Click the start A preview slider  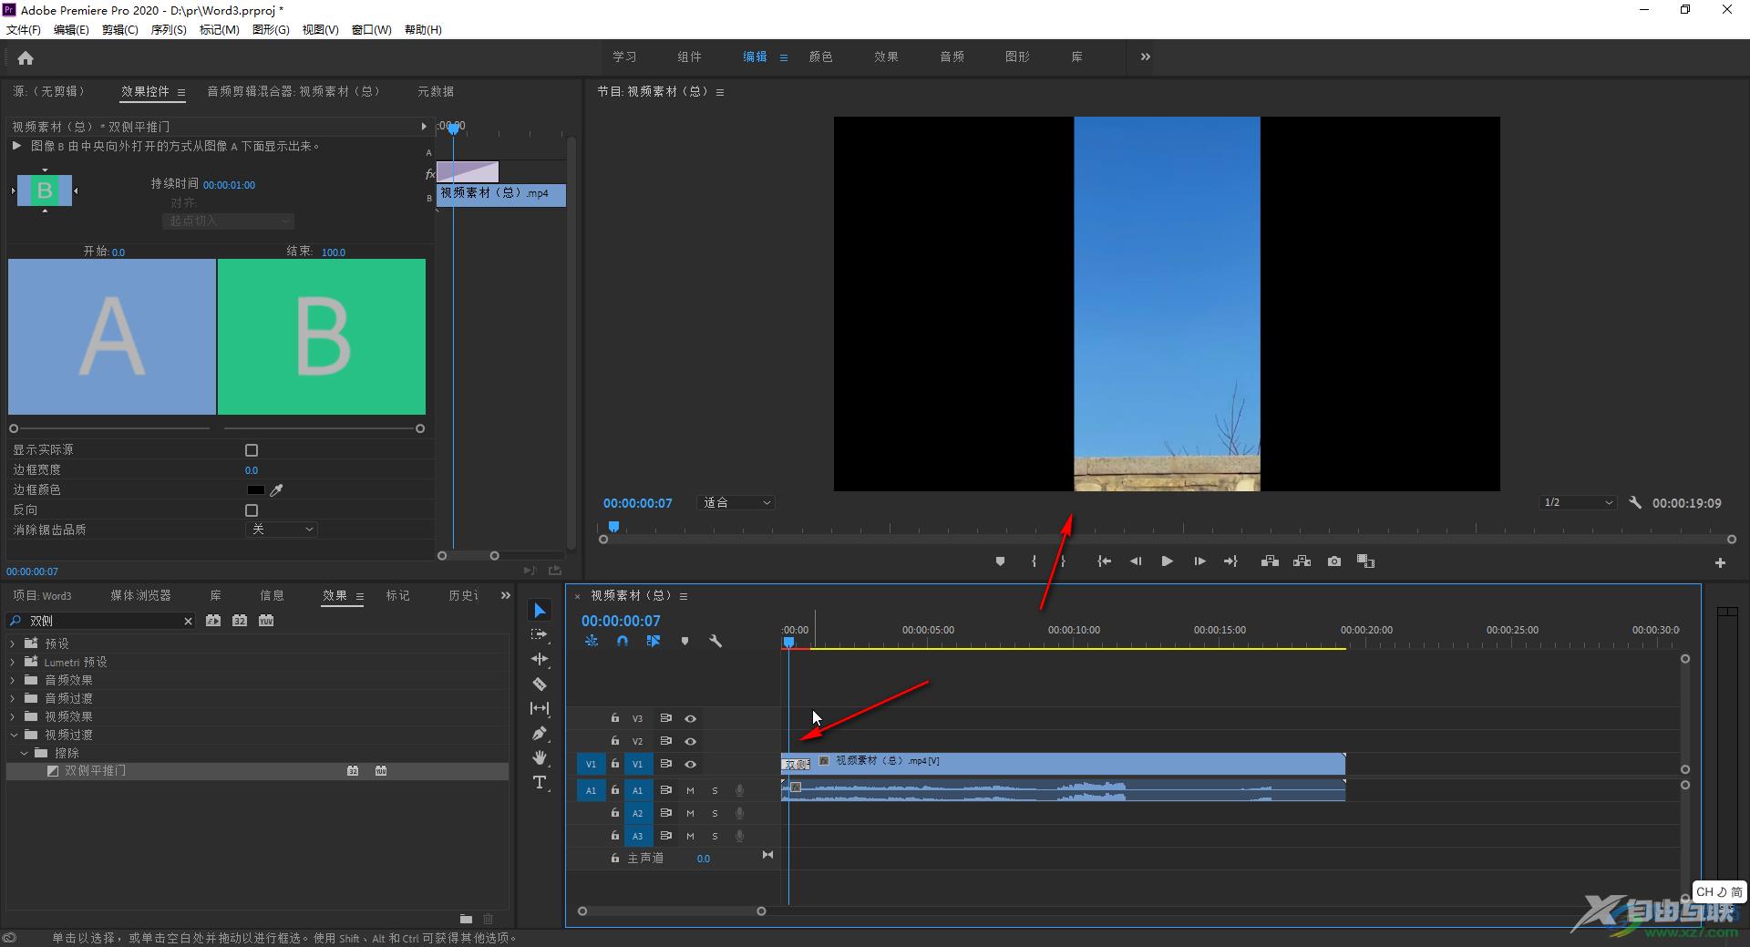(14, 428)
